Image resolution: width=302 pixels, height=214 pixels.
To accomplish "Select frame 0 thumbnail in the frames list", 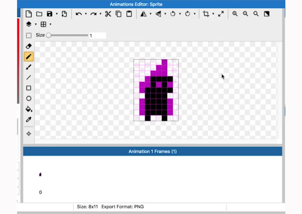I will coord(40,174).
